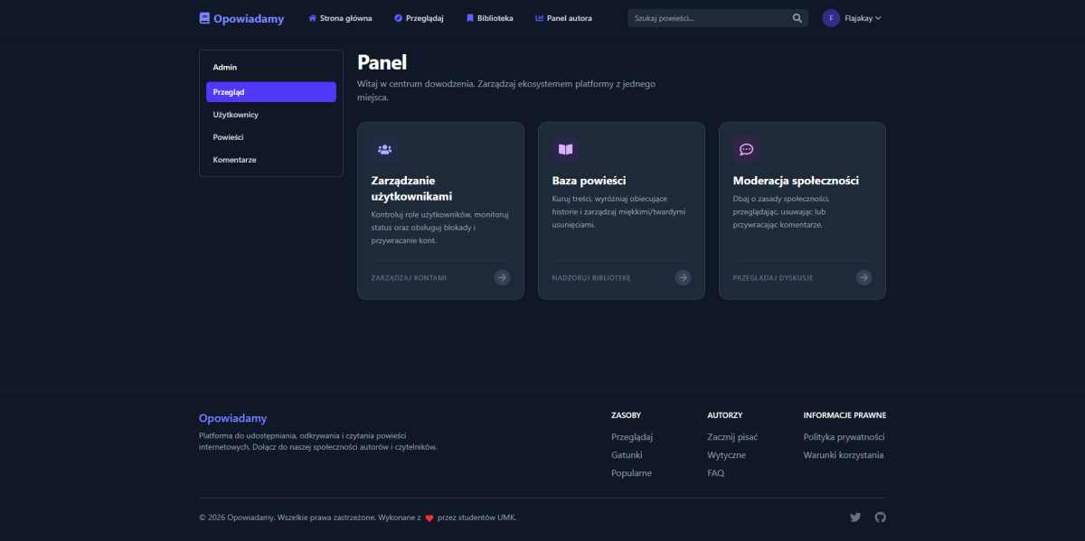Click the arrow next to Nadzoruj bibliotekę
This screenshot has height=541, width=1085.
click(x=683, y=277)
